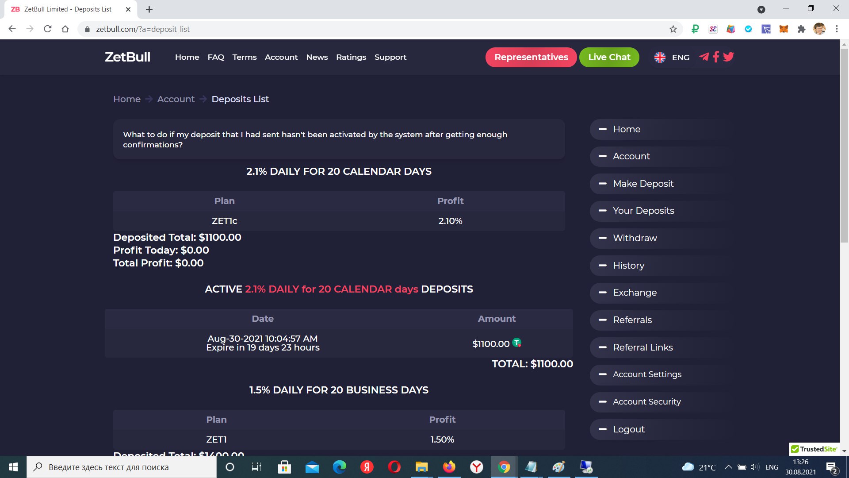Go back with the browser back arrow
This screenshot has height=478, width=849.
(x=12, y=29)
